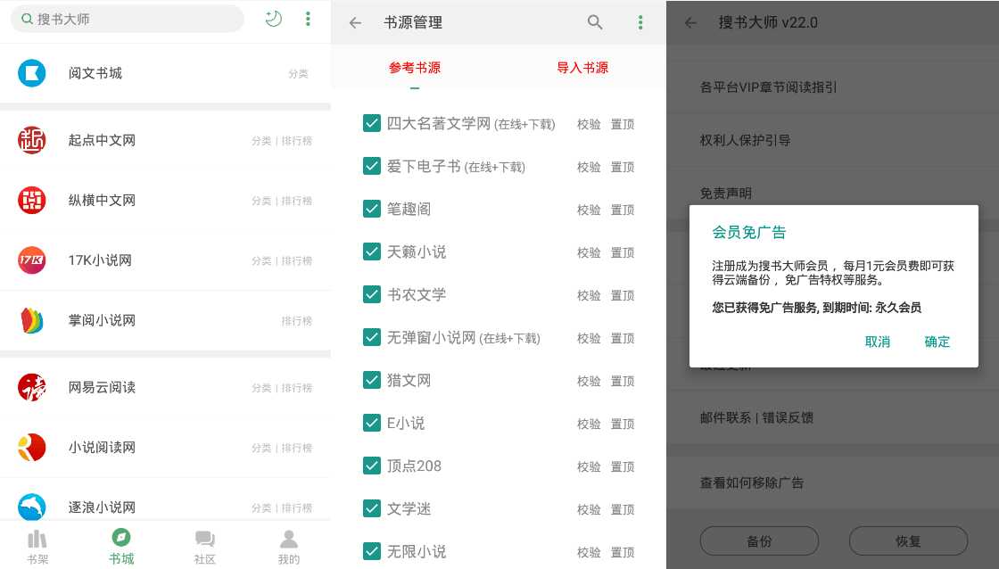Screen dimensions: 999x569
Task: Open 排行榜 for 小说阅读网
Action: click(x=297, y=448)
